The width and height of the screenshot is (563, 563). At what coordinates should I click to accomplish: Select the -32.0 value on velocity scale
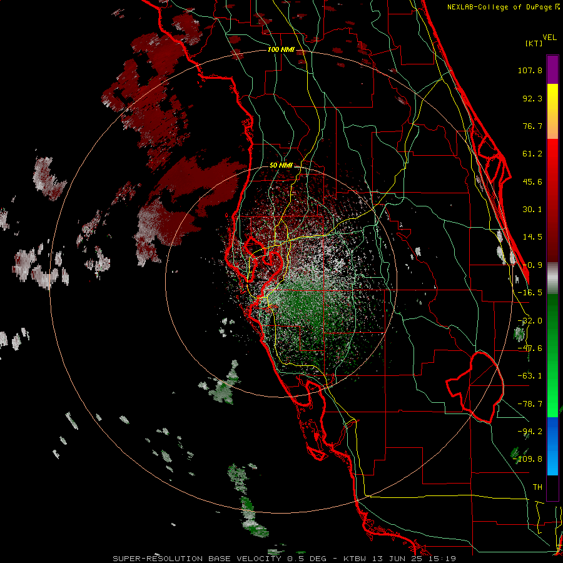530,321
